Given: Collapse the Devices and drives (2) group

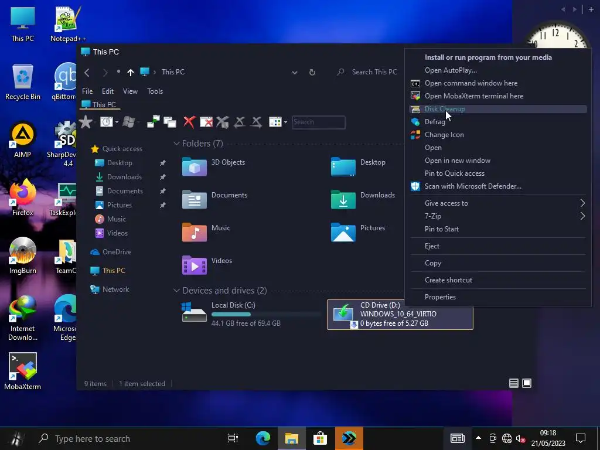Looking at the screenshot, I should click(x=176, y=291).
